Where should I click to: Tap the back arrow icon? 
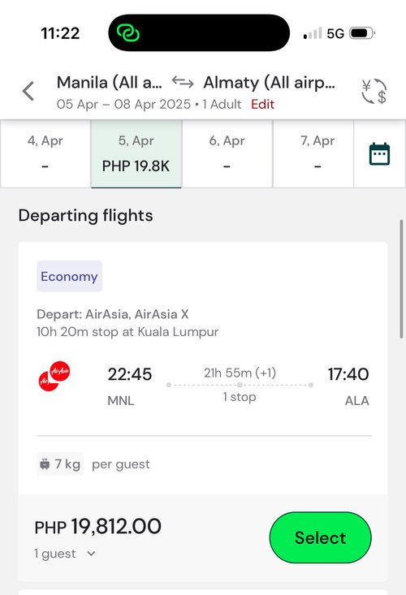tap(28, 92)
